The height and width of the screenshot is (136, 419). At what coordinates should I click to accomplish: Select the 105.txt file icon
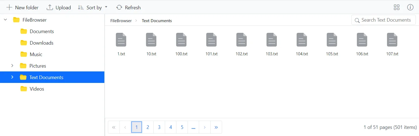point(332,40)
